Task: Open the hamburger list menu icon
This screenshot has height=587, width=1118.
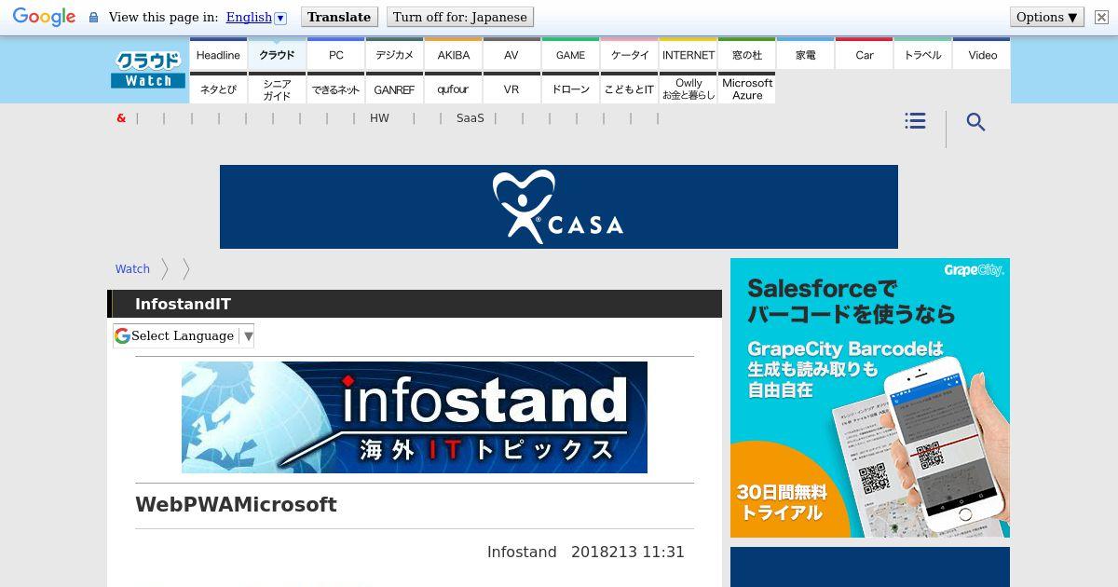Action: click(x=915, y=121)
